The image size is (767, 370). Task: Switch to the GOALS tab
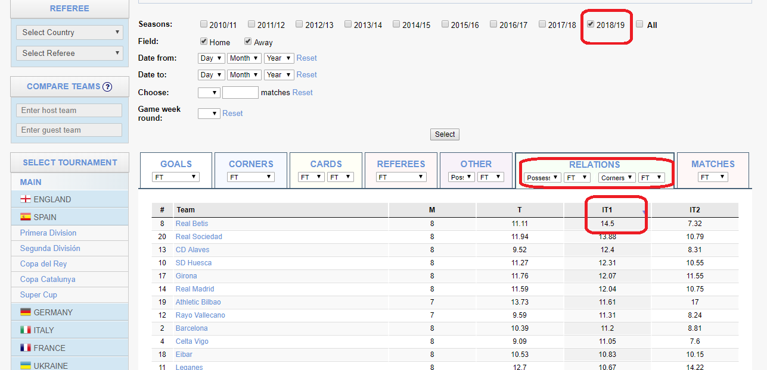[x=176, y=164]
